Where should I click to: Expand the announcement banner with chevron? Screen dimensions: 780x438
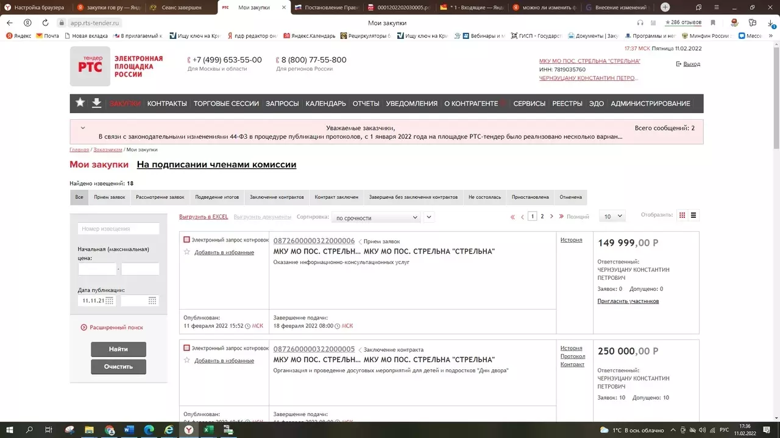click(83, 128)
